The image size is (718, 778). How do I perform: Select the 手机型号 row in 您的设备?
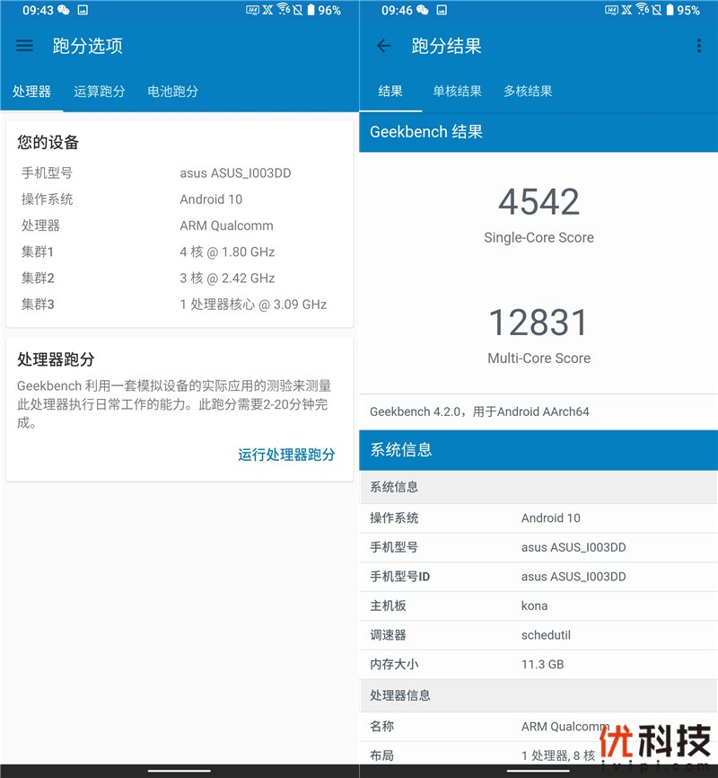point(179,173)
